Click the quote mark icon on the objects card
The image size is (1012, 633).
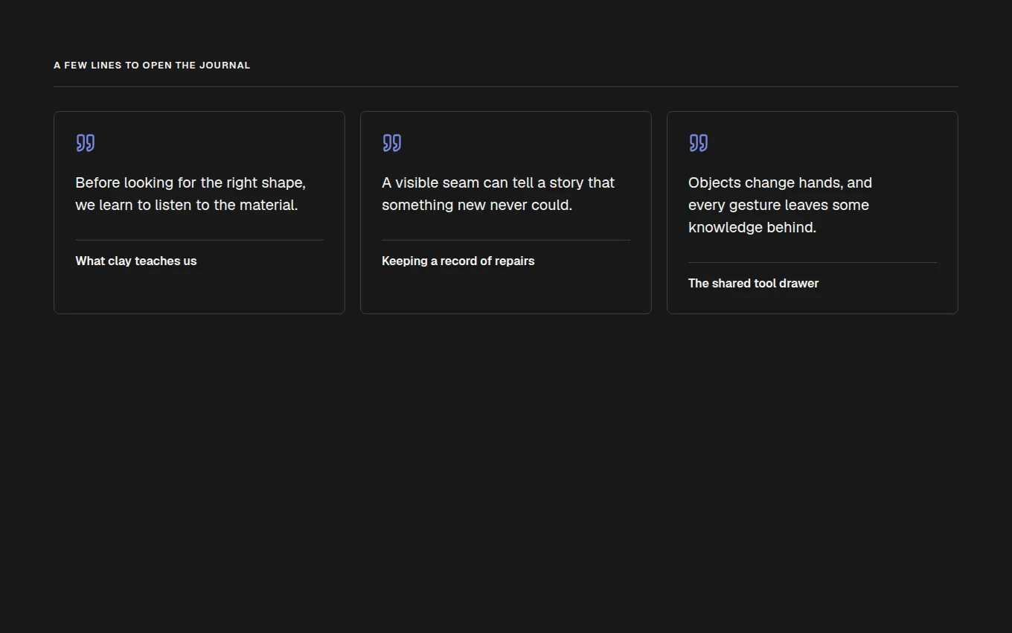coord(699,143)
